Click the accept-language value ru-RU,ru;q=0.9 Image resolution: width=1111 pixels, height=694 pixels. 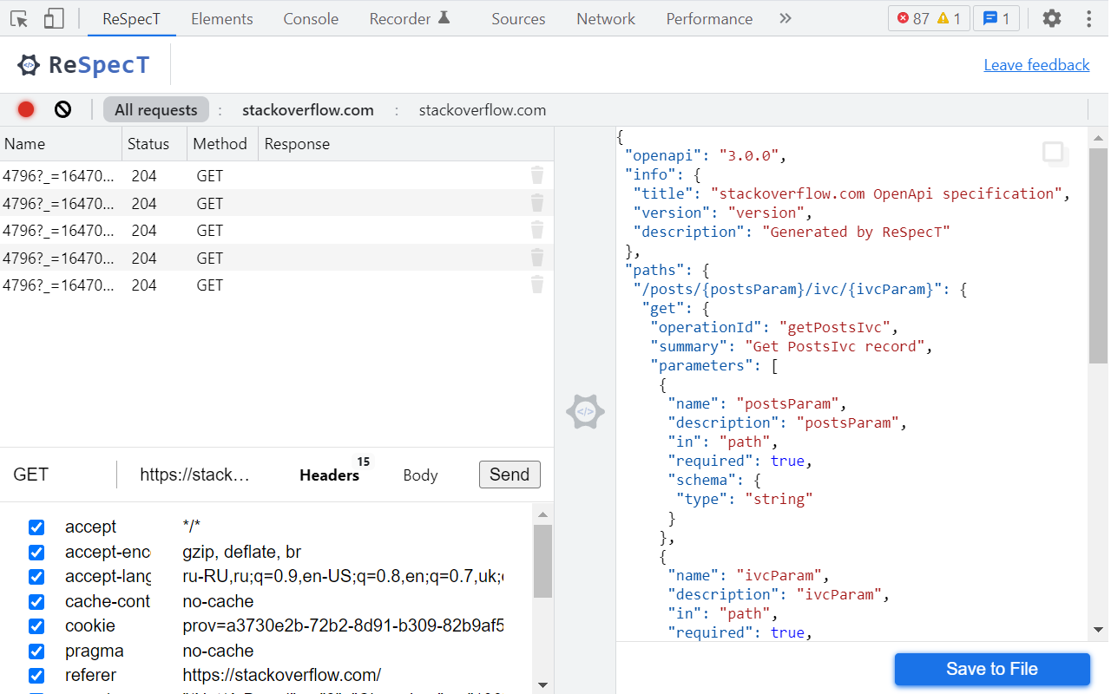(x=343, y=577)
